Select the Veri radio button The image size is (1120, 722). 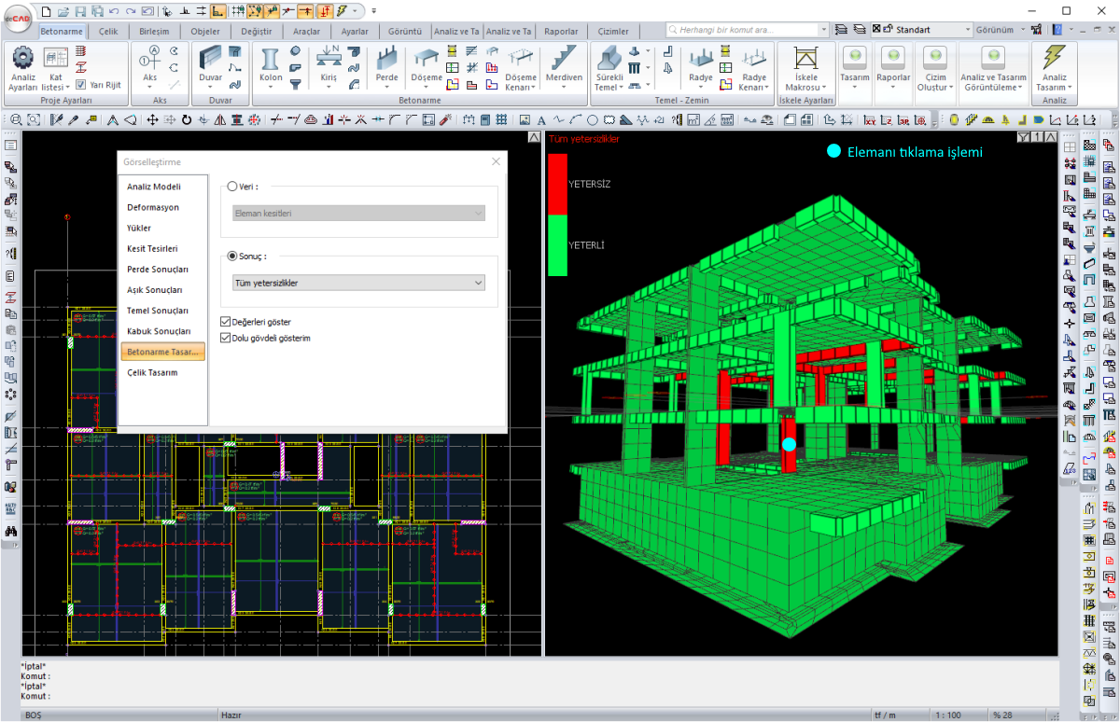pos(232,187)
